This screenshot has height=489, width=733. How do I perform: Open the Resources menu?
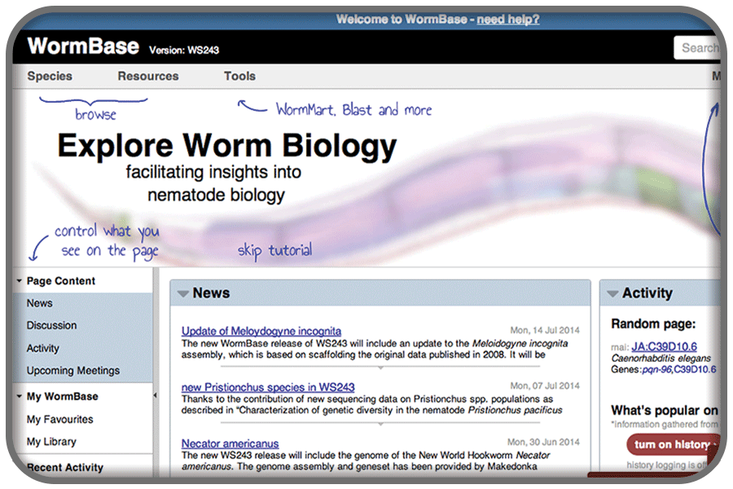pos(147,76)
